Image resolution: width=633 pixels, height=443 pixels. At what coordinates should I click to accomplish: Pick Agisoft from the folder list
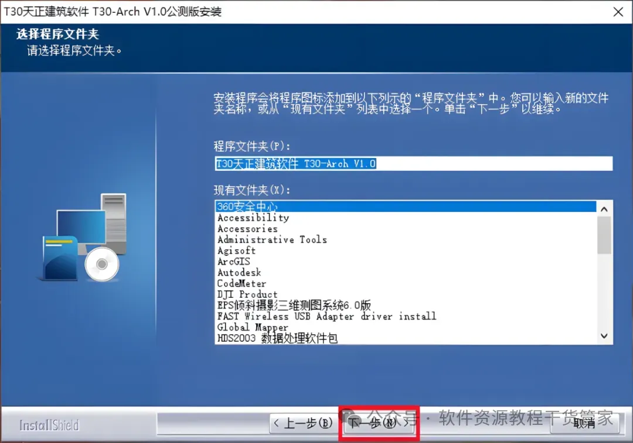click(406, 250)
